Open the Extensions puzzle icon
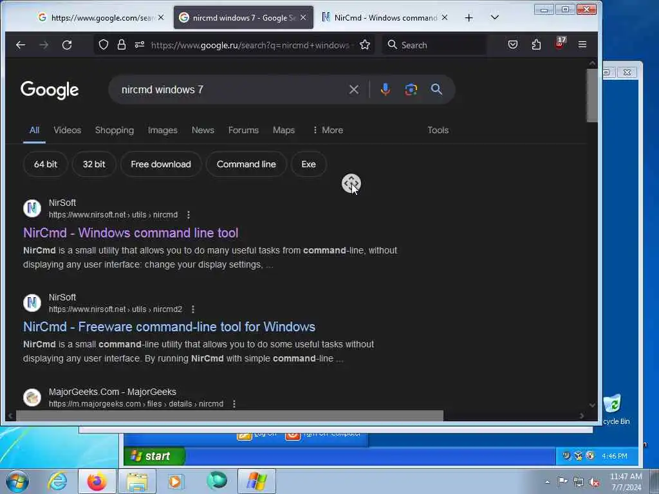659x494 pixels. click(536, 44)
